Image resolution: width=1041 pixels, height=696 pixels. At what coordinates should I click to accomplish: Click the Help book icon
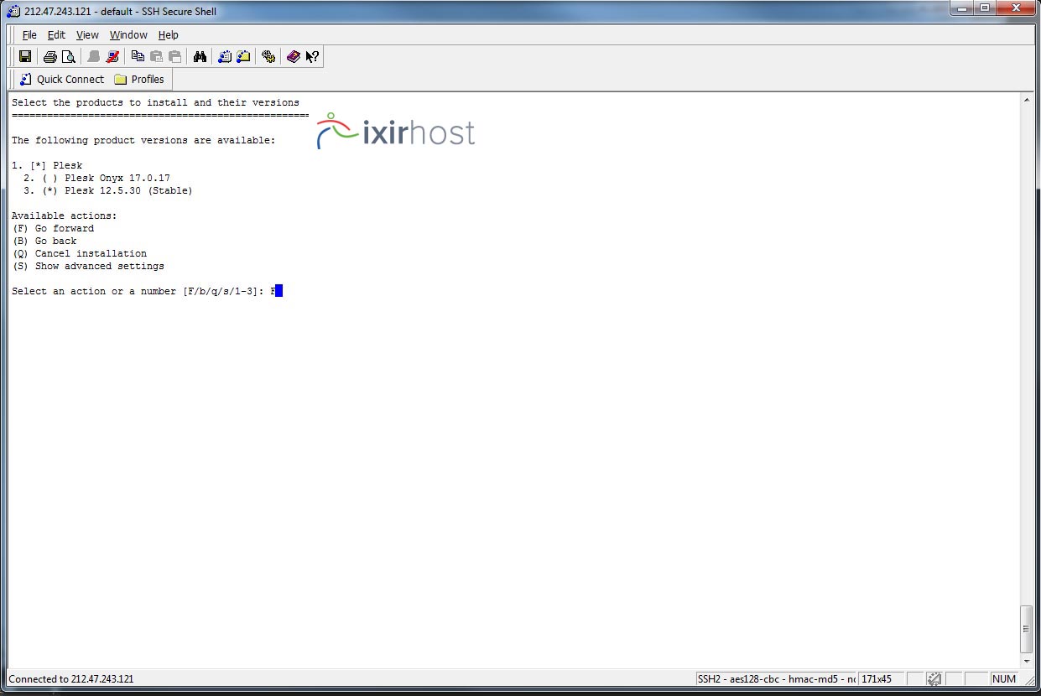coord(294,57)
